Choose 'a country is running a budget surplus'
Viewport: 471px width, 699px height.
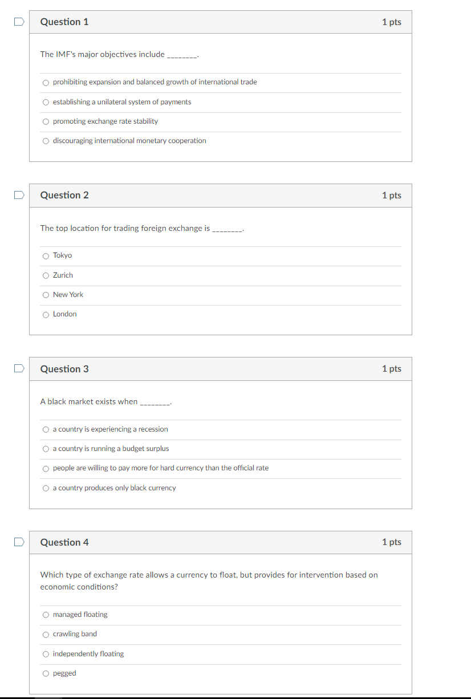46,449
